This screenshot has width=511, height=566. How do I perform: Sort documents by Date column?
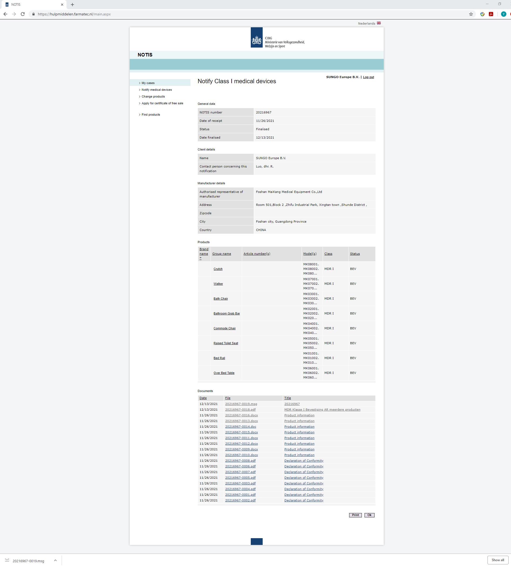[203, 398]
